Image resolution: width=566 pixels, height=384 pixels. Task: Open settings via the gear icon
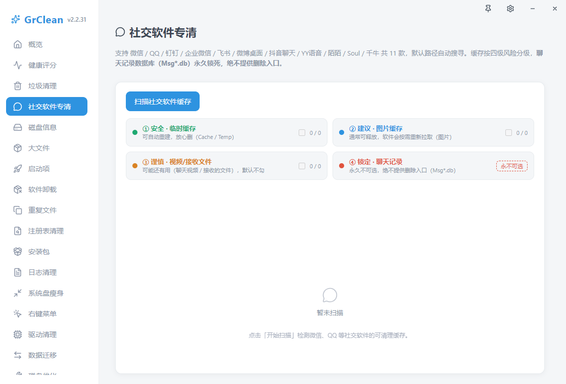pyautogui.click(x=510, y=9)
